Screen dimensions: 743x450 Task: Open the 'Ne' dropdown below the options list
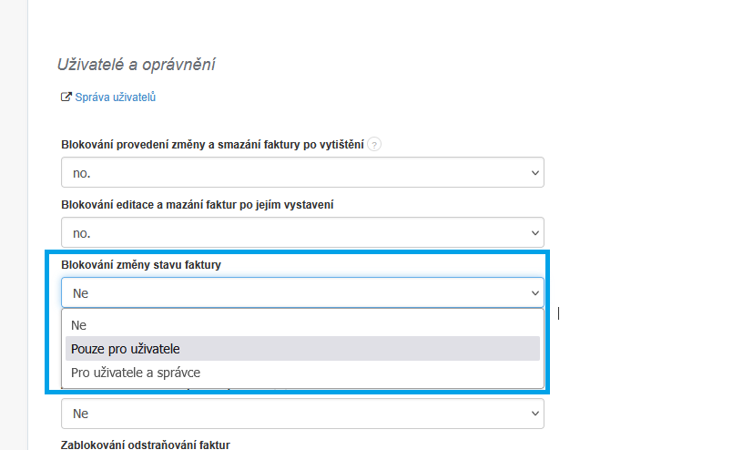(302, 414)
